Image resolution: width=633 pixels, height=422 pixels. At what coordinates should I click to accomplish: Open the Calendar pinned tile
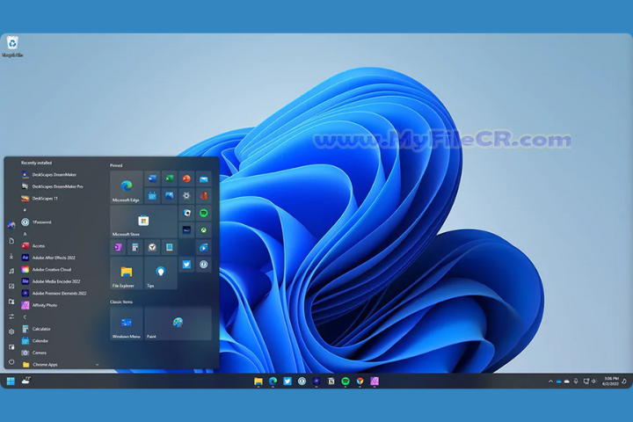click(x=152, y=196)
